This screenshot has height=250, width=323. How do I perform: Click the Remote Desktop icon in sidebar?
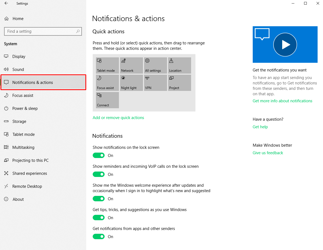point(6,186)
